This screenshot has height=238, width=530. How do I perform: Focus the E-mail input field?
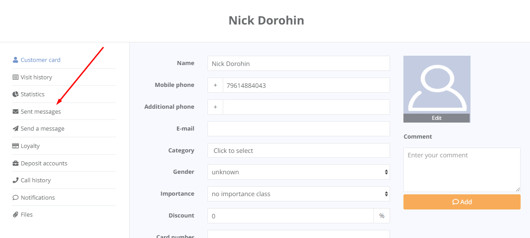coord(298,129)
